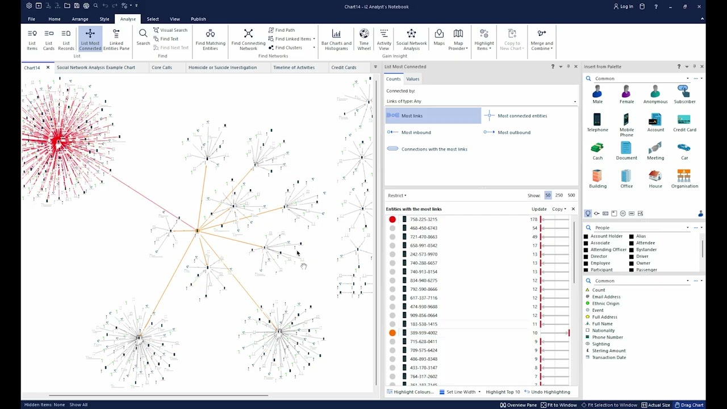Open the Style ribbon tab
Viewport: 727px width, 409px height.
105,19
